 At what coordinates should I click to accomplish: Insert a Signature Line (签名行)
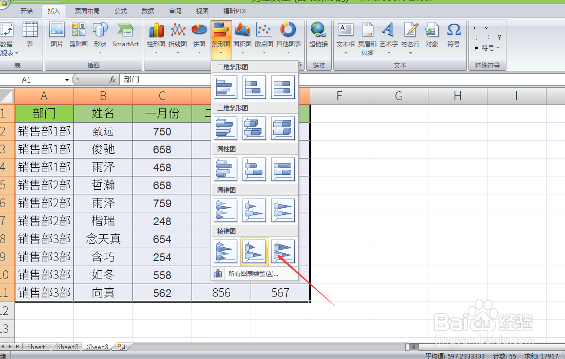410,38
